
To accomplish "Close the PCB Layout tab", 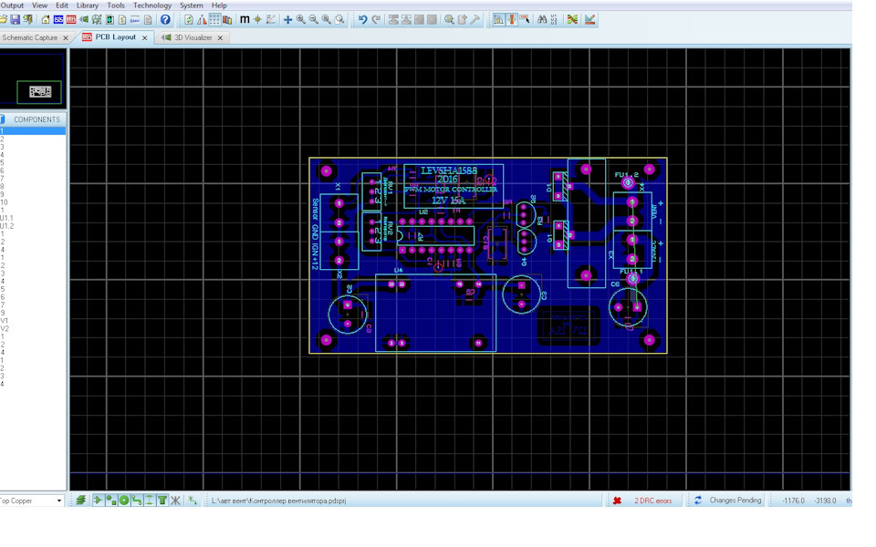I will [x=145, y=37].
